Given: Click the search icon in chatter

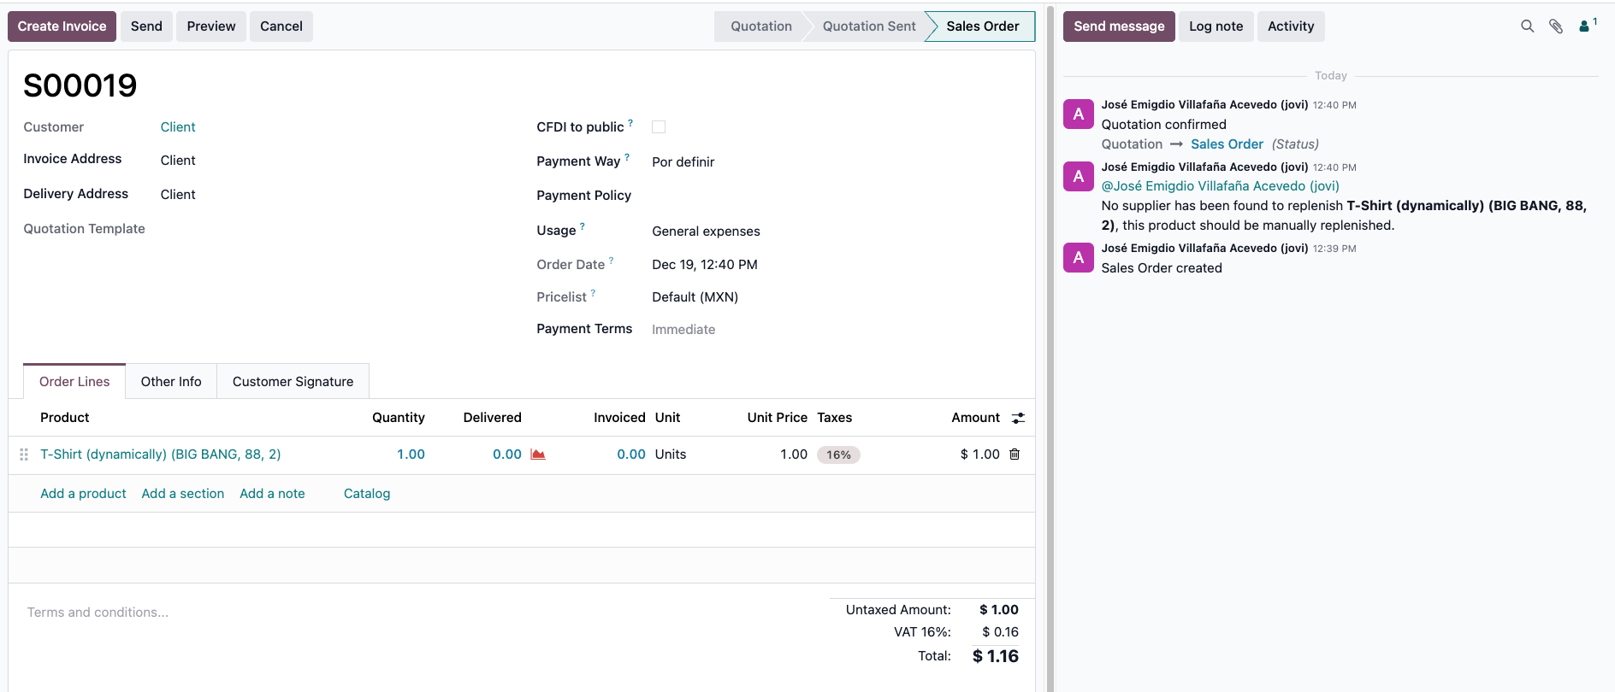Looking at the screenshot, I should pos(1527,26).
